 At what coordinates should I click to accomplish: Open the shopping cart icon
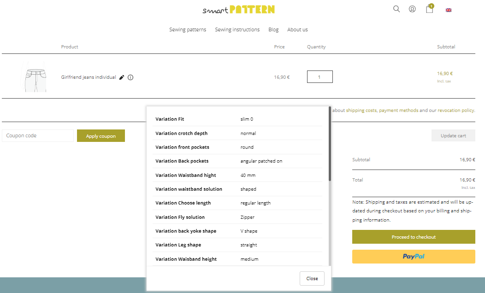429,9
